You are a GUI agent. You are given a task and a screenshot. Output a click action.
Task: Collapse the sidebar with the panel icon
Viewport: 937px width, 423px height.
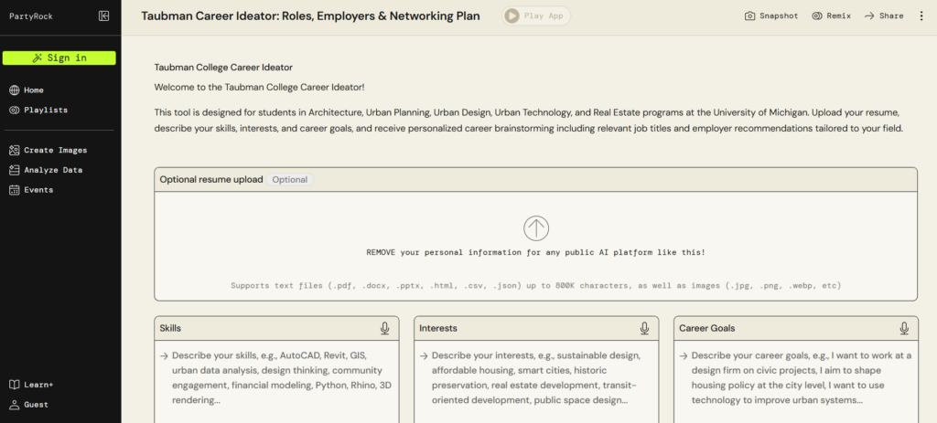click(x=104, y=16)
